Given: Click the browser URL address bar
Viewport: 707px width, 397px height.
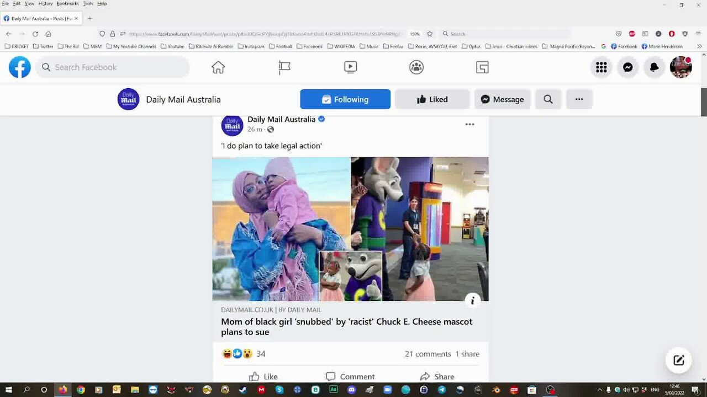Looking at the screenshot, I should point(265,34).
